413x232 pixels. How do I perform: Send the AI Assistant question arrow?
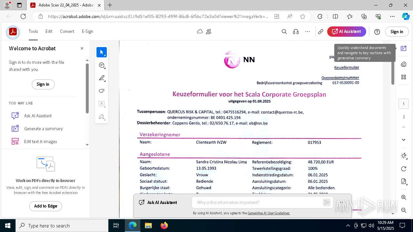click(327, 202)
